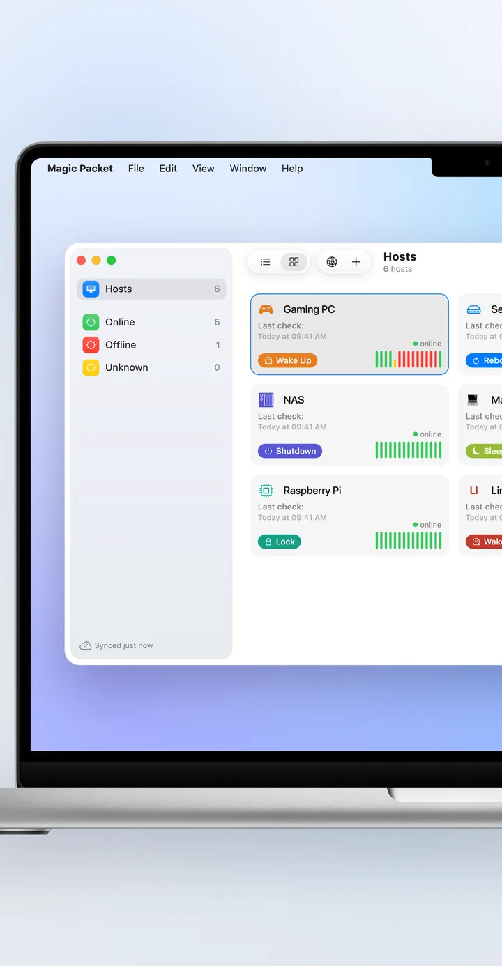Click the Raspberry Pi online status label

click(x=427, y=525)
